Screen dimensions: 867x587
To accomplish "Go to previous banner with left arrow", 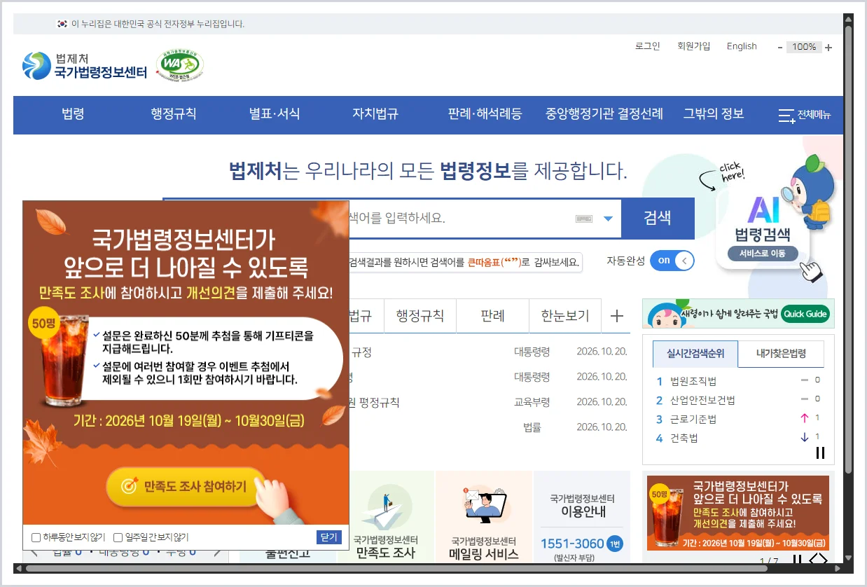I will point(813,559).
